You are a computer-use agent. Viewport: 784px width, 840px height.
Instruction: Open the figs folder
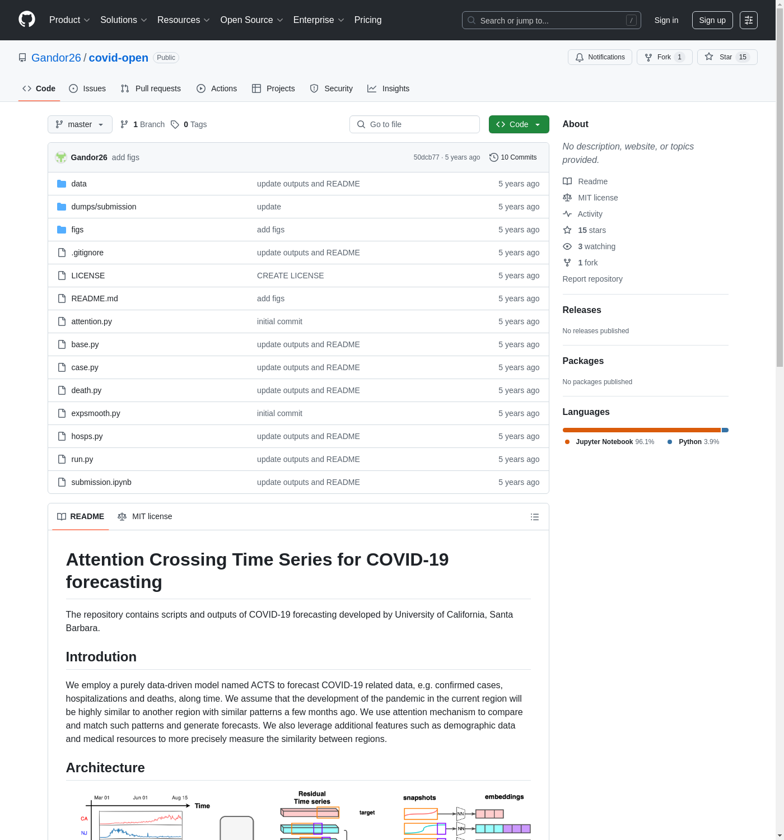(77, 230)
